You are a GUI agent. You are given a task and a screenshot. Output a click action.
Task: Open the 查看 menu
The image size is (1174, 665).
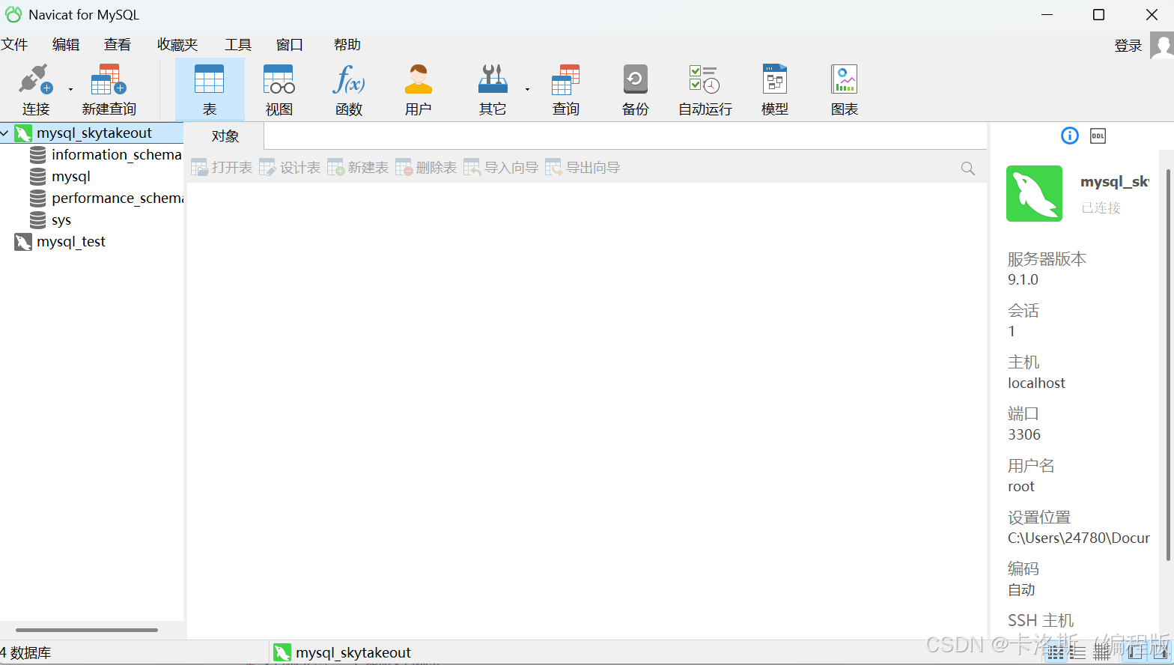[118, 45]
